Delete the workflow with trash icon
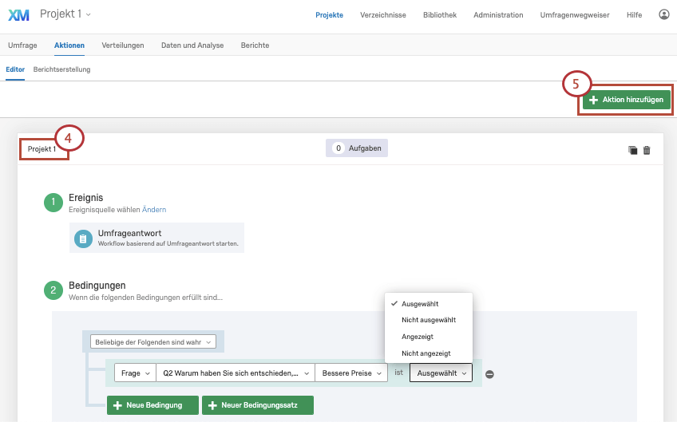Image resolution: width=677 pixels, height=422 pixels. pos(647,150)
